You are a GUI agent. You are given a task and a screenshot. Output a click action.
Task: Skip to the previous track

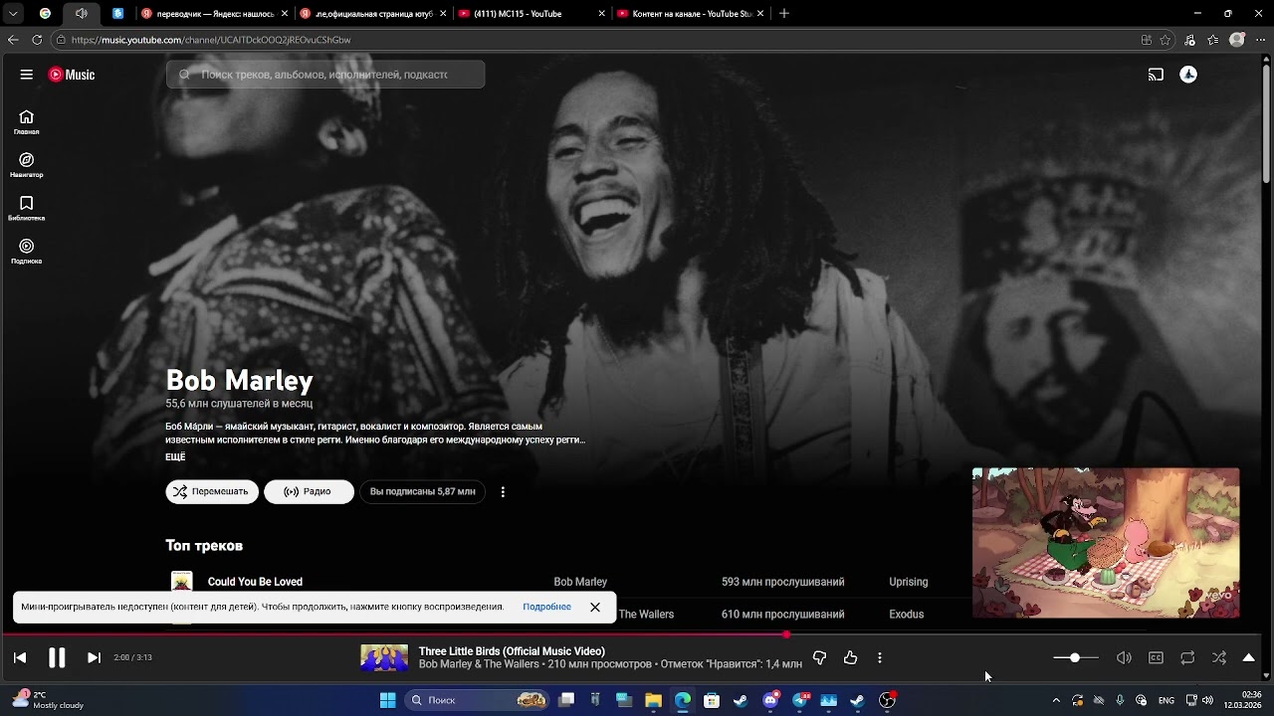click(20, 657)
